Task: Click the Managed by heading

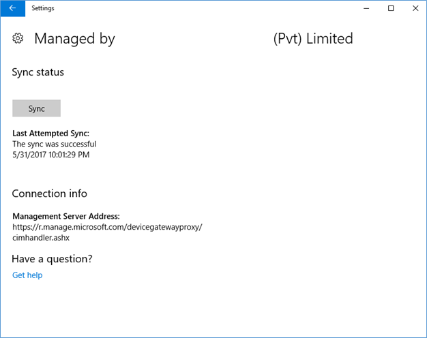Action: (x=74, y=39)
